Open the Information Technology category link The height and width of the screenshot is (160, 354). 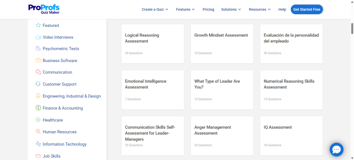click(64, 144)
